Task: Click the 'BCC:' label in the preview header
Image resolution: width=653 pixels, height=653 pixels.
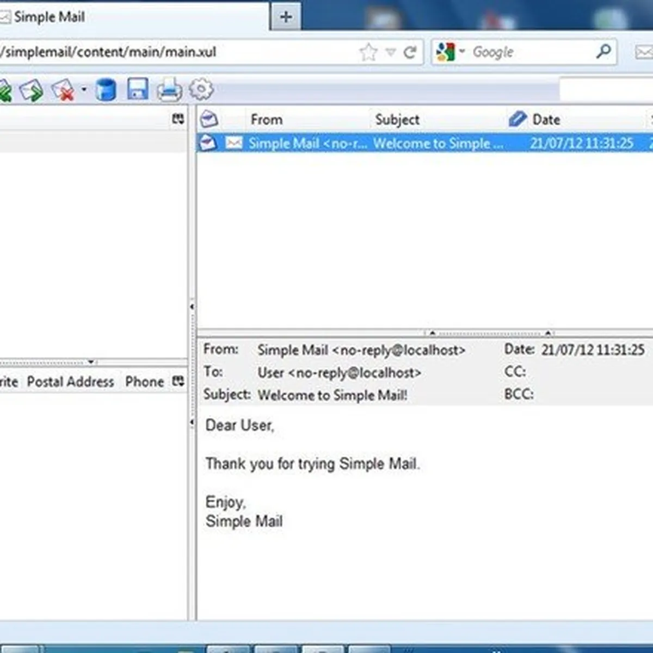Action: [x=519, y=394]
